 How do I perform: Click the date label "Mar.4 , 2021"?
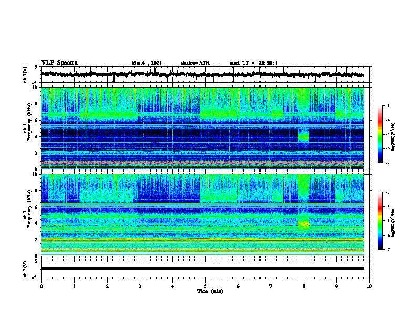point(147,63)
